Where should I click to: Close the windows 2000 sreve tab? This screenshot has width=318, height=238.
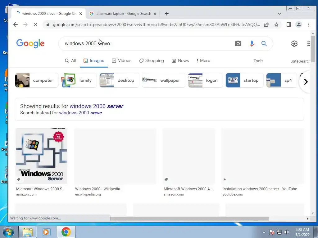(x=81, y=14)
